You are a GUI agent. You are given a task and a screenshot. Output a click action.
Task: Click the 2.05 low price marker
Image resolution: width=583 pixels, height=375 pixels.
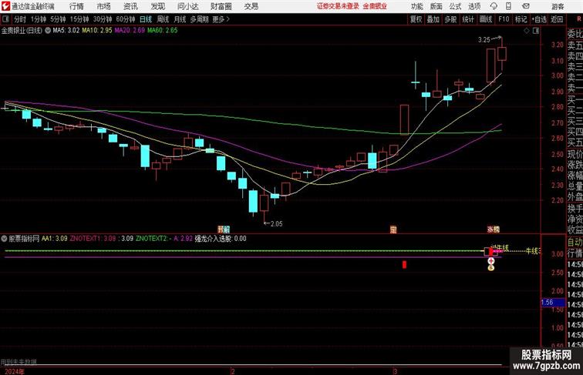coord(276,224)
